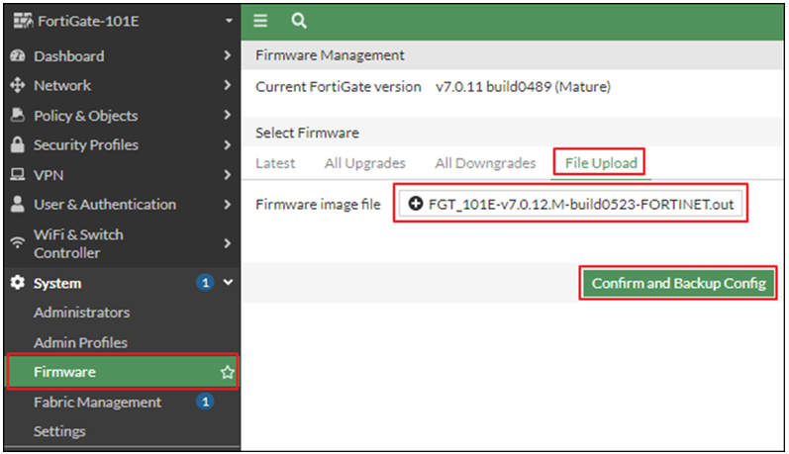Click Confirm and Backup Config button
Screen dimensions: 789x454
tap(678, 283)
